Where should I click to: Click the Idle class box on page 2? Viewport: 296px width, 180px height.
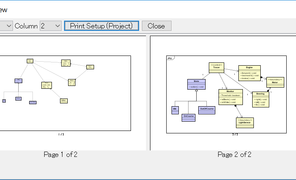coord(175,109)
